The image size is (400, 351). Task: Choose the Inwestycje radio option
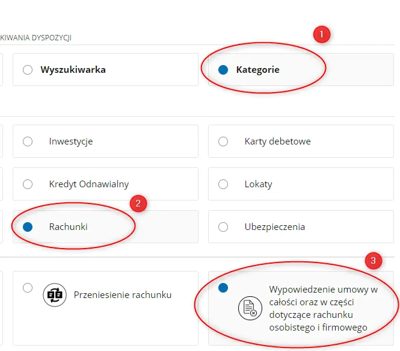28,141
